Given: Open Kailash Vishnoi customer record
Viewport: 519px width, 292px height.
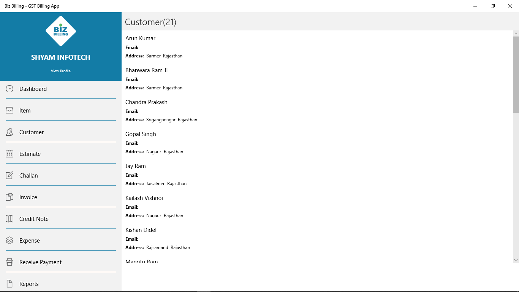Looking at the screenshot, I should coord(144,198).
